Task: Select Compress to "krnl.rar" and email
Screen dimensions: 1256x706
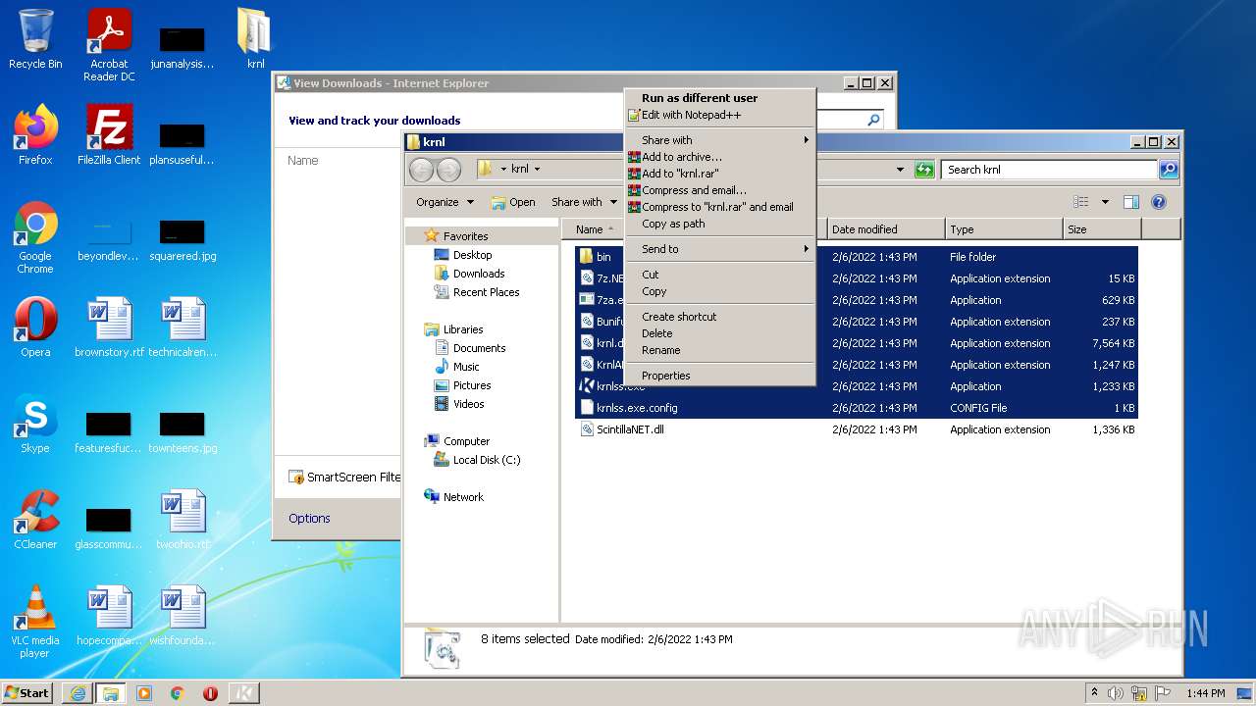Action: [x=719, y=207]
